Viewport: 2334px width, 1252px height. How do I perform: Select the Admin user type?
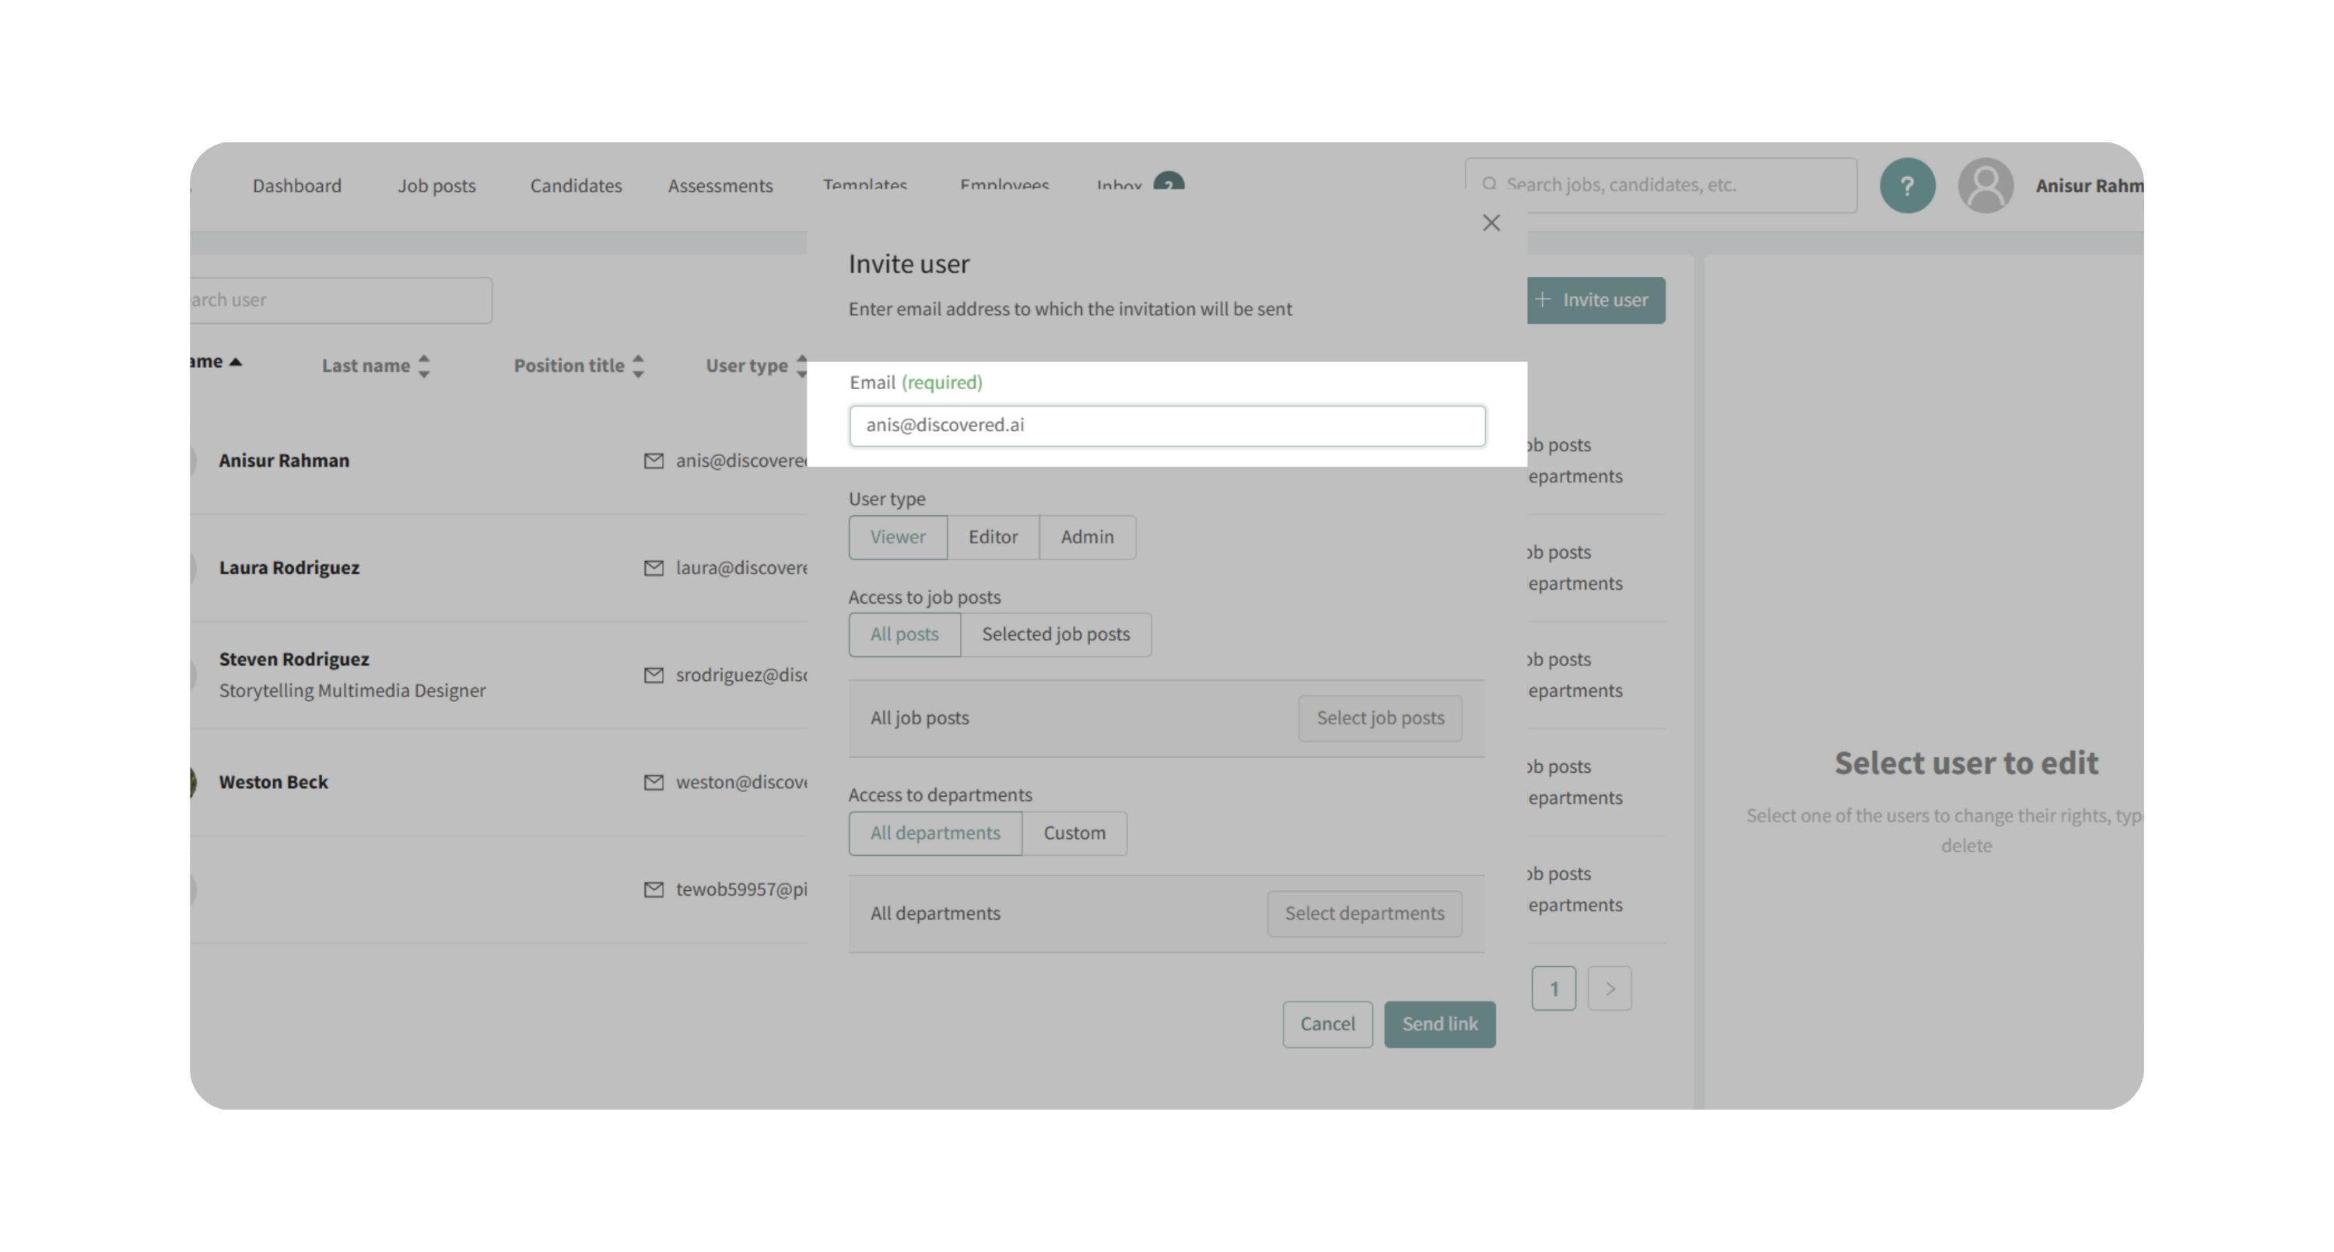coord(1088,537)
